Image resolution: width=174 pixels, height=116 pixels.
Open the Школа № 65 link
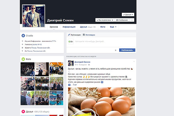click(37, 44)
